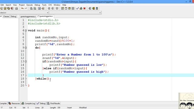The width and height of the screenshot is (194, 109).
Task: Open the Help menu
Action: click(x=64, y=5)
